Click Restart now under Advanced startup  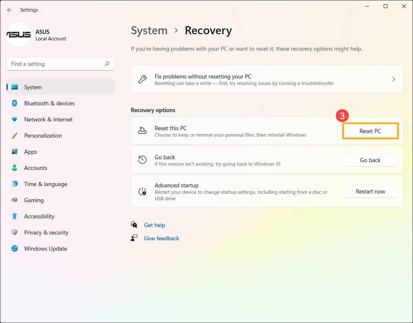tap(370, 191)
